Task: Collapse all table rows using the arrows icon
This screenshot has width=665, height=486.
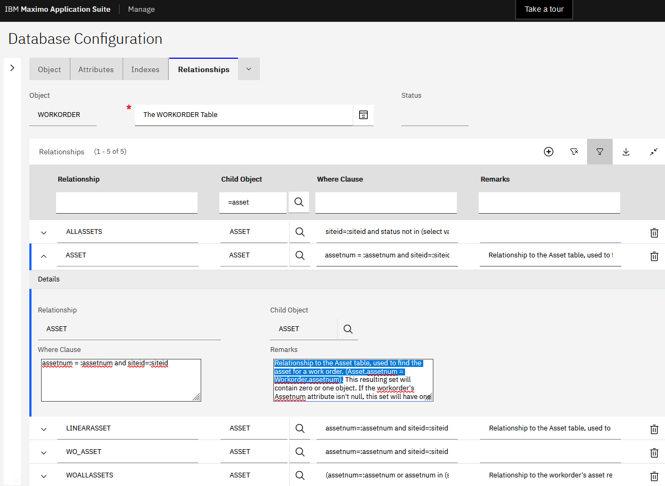Action: [x=654, y=152]
